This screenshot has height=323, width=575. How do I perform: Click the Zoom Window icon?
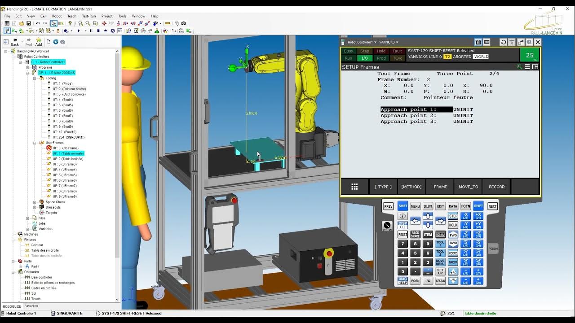95,23
